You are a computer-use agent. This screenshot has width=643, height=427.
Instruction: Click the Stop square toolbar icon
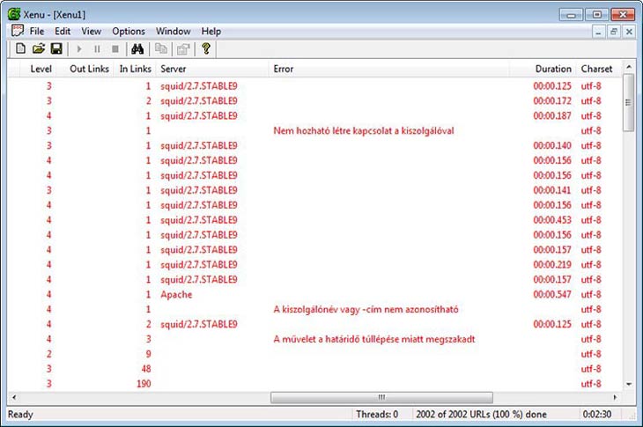pyautogui.click(x=115, y=49)
